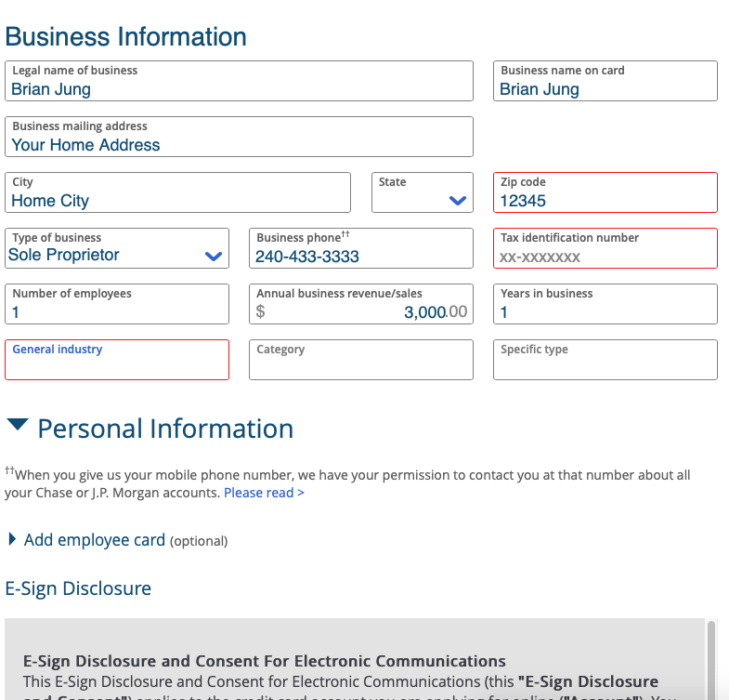Click the E-Sign Disclosure and Consent title

coord(264,661)
